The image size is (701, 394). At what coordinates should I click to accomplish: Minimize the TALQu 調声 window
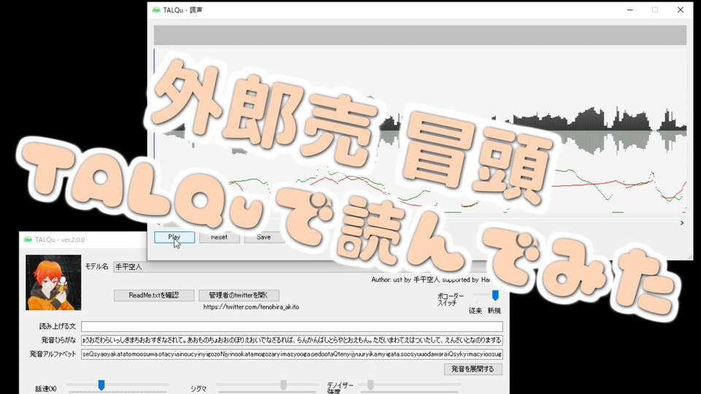[x=630, y=9]
